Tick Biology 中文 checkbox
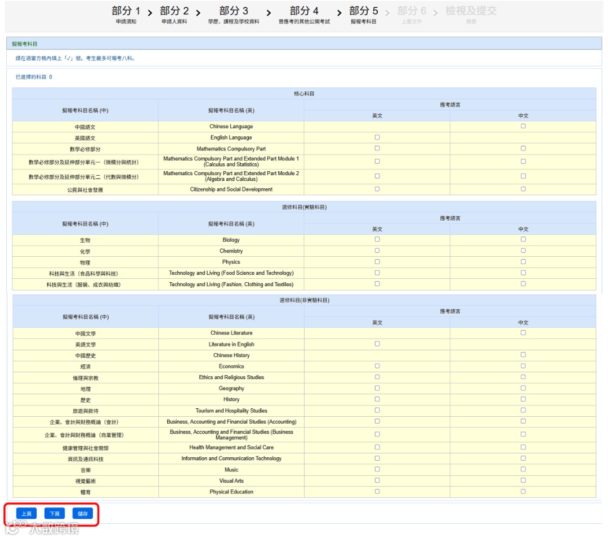 [523, 239]
